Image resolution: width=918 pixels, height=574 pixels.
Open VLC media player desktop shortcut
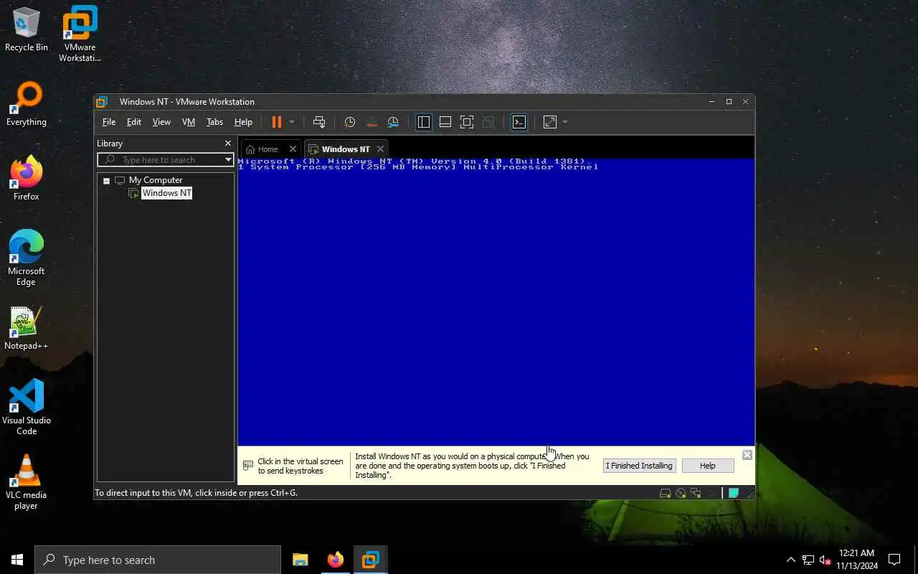pyautogui.click(x=27, y=481)
